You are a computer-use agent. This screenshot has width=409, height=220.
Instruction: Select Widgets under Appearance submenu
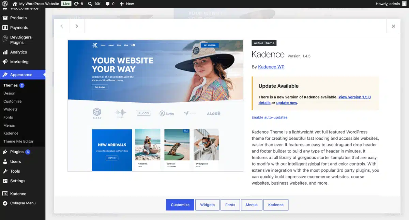(11, 109)
